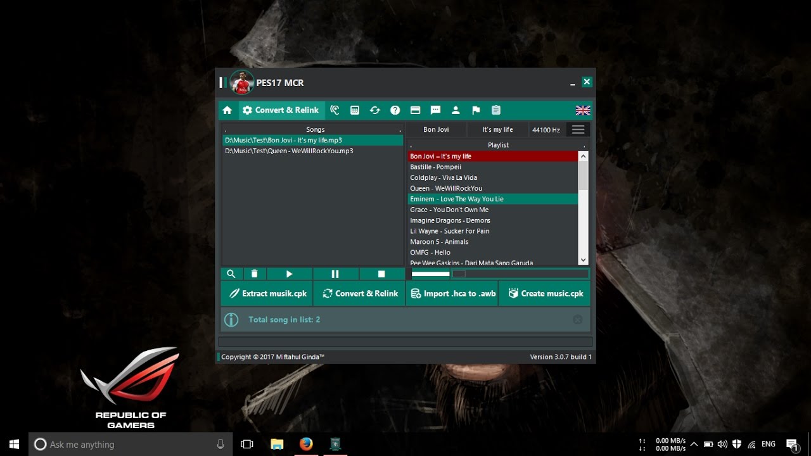Click the circular sync arrows toolbar icon
The height and width of the screenshot is (456, 811).
tap(375, 110)
